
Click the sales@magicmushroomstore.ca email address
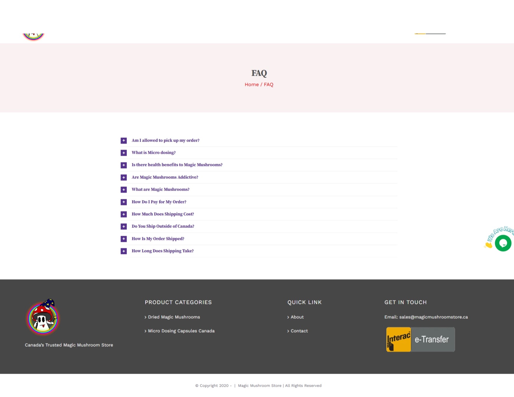click(x=433, y=317)
